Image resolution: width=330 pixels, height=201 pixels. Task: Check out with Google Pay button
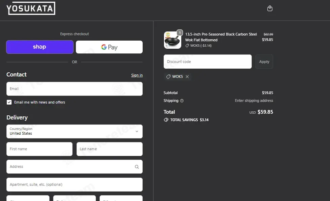point(109,47)
